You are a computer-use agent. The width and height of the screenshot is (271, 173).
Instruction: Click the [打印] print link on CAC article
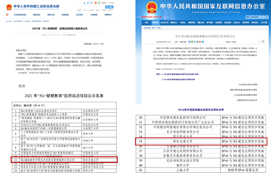coord(228,42)
